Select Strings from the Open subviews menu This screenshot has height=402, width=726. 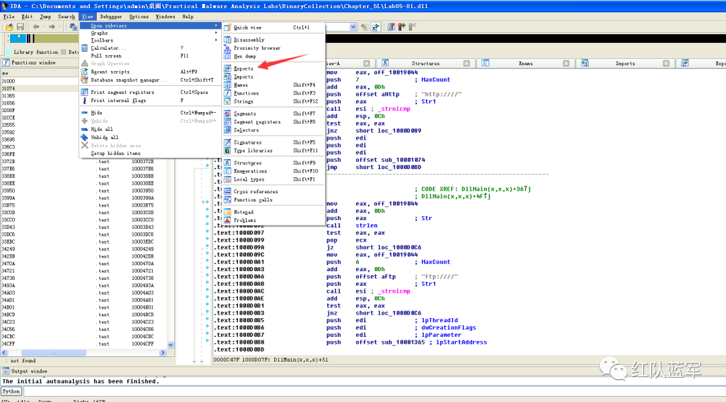[243, 101]
